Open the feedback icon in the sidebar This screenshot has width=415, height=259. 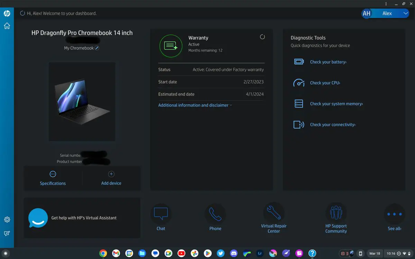tap(7, 233)
